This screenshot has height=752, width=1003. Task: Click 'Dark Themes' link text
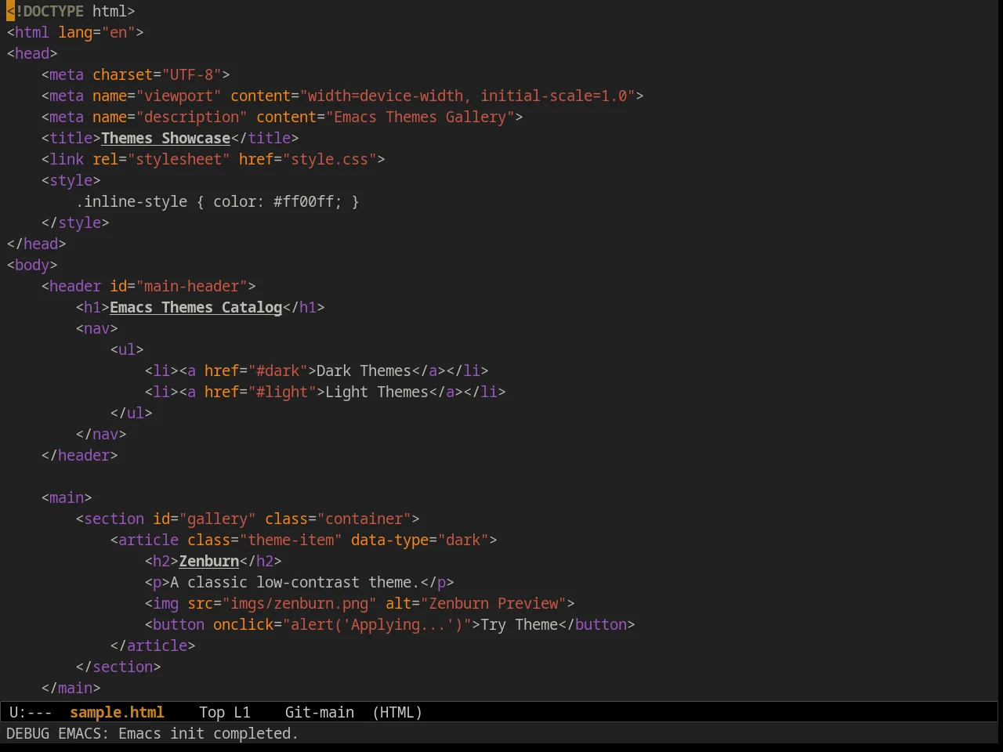point(364,371)
